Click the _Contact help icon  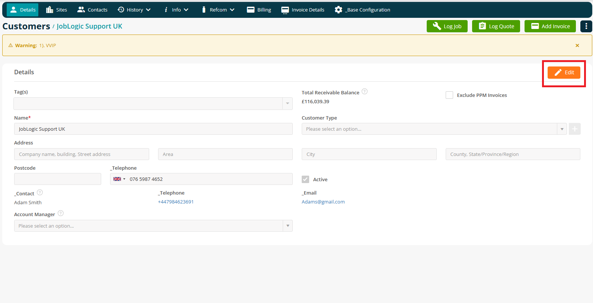[40, 192]
